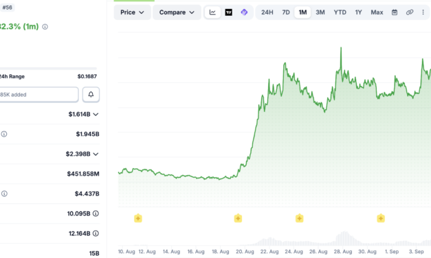Click the $4.437B value
Screen dimensions: 431x258
click(87, 193)
